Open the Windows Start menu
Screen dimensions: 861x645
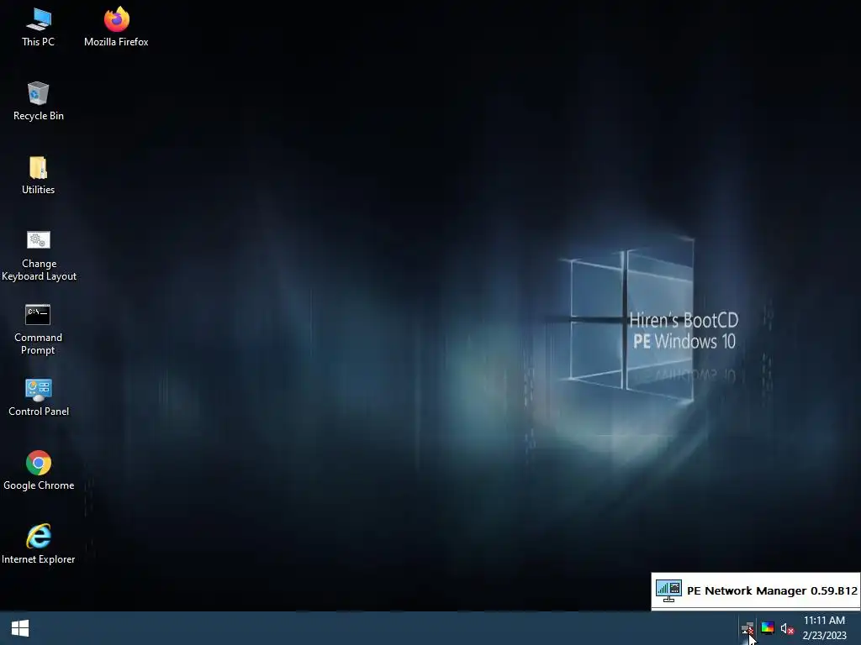click(20, 628)
